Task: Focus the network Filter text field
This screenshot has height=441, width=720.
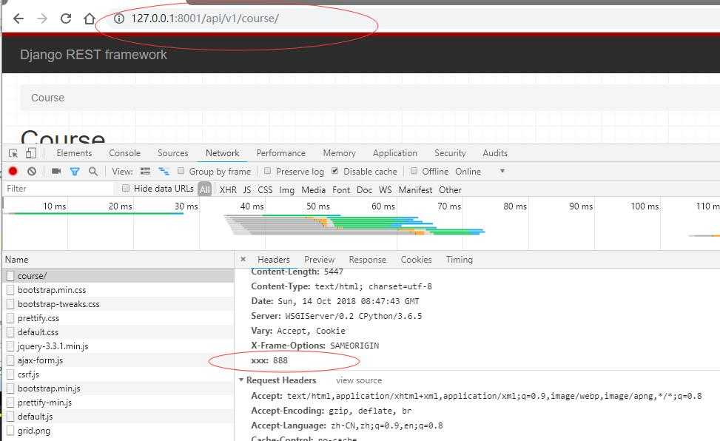Action: (x=58, y=189)
